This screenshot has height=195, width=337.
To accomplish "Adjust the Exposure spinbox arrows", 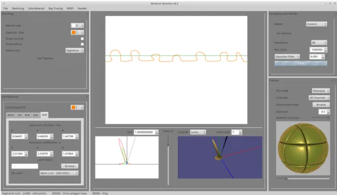I will [328, 112].
